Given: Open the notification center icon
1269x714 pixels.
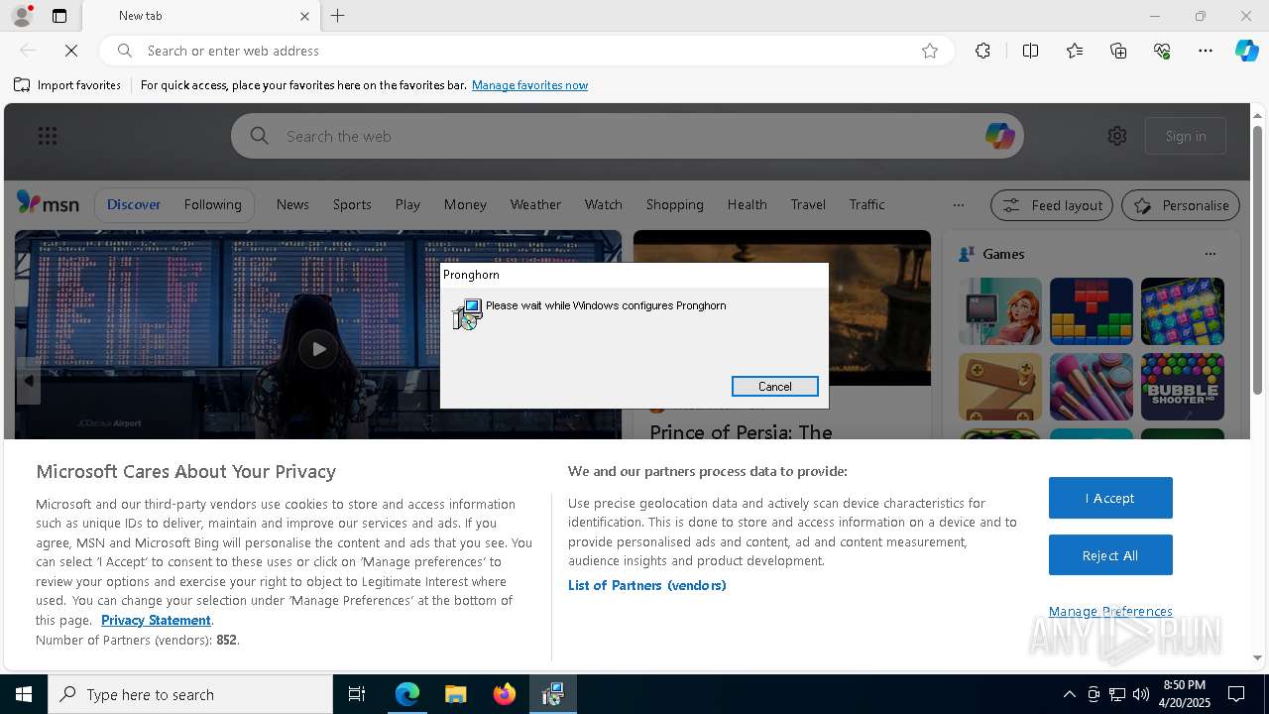Looking at the screenshot, I should coord(1236,694).
